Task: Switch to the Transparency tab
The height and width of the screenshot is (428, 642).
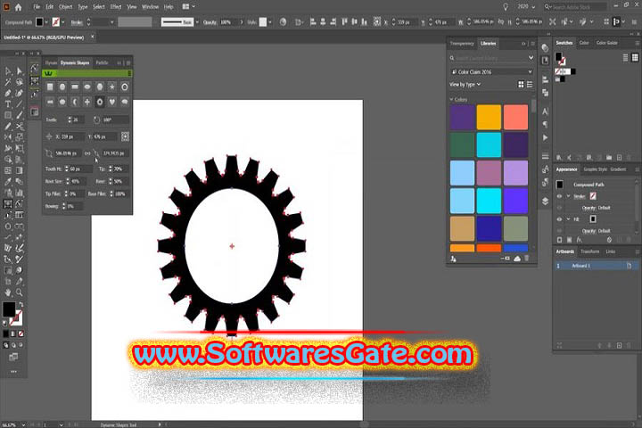Action: point(462,44)
